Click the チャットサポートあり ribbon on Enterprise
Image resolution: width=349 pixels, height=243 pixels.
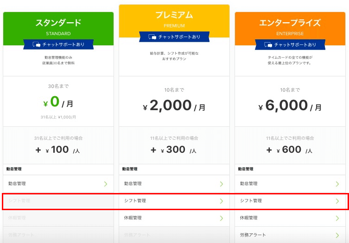(290, 45)
